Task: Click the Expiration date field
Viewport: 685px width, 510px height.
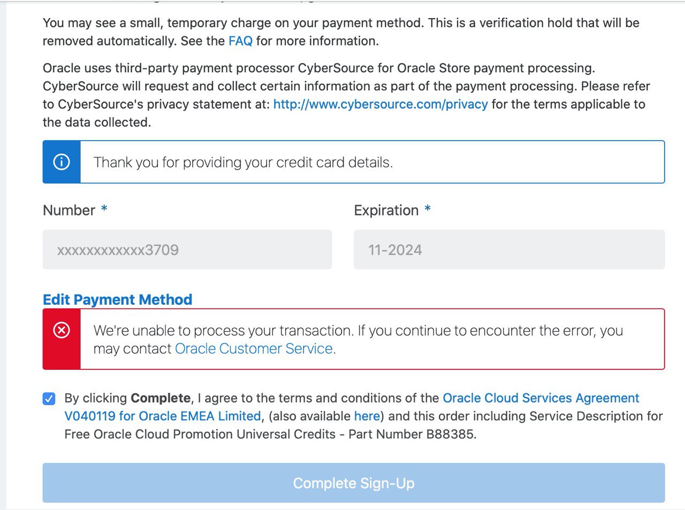Action: 508,250
